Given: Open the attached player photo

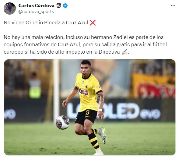Looking at the screenshot, I should pos(89,107).
